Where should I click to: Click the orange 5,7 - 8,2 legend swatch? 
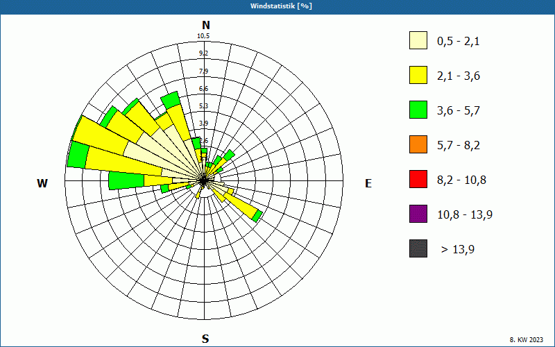[418, 144]
